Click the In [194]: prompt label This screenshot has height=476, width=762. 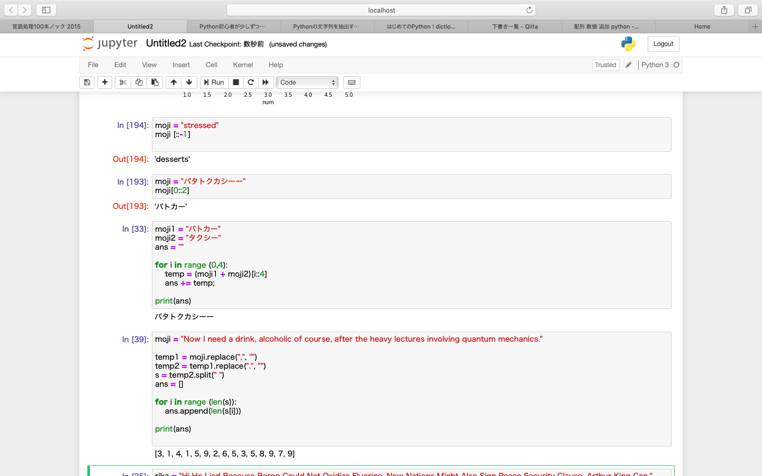pyautogui.click(x=133, y=125)
